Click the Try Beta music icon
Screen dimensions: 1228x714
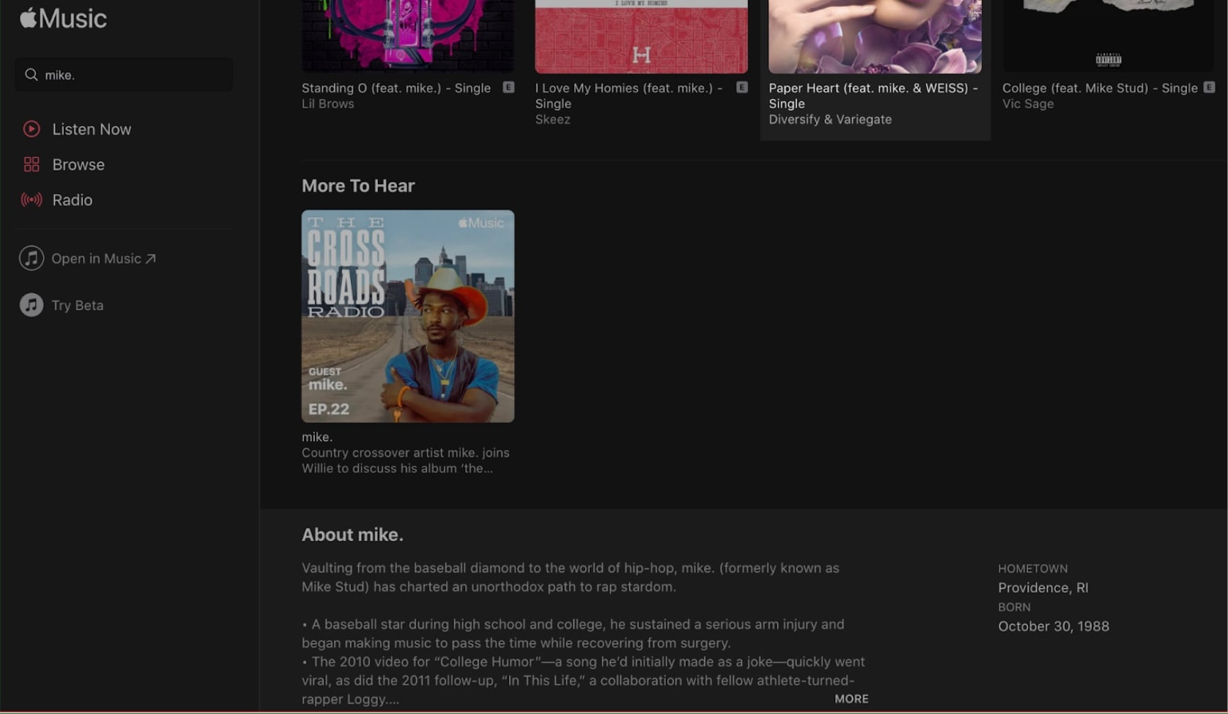pos(31,305)
